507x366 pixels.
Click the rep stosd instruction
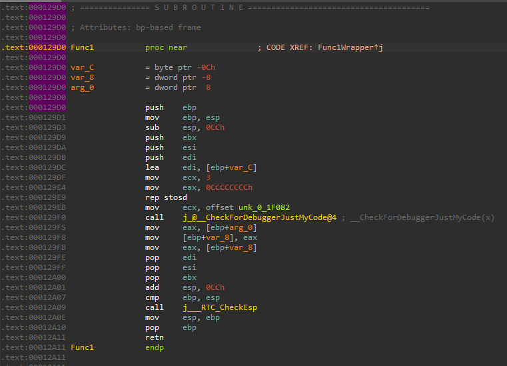tap(166, 198)
